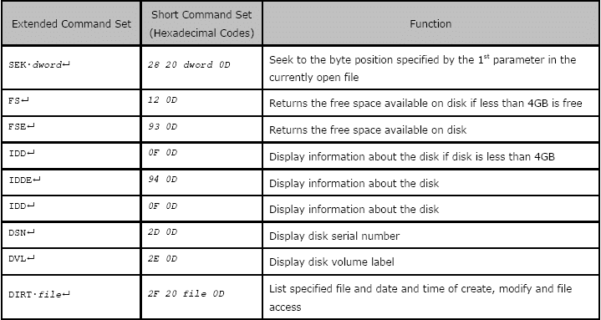Screen dimensions: 601x320
Task: Click the Function column header
Action: [430, 23]
